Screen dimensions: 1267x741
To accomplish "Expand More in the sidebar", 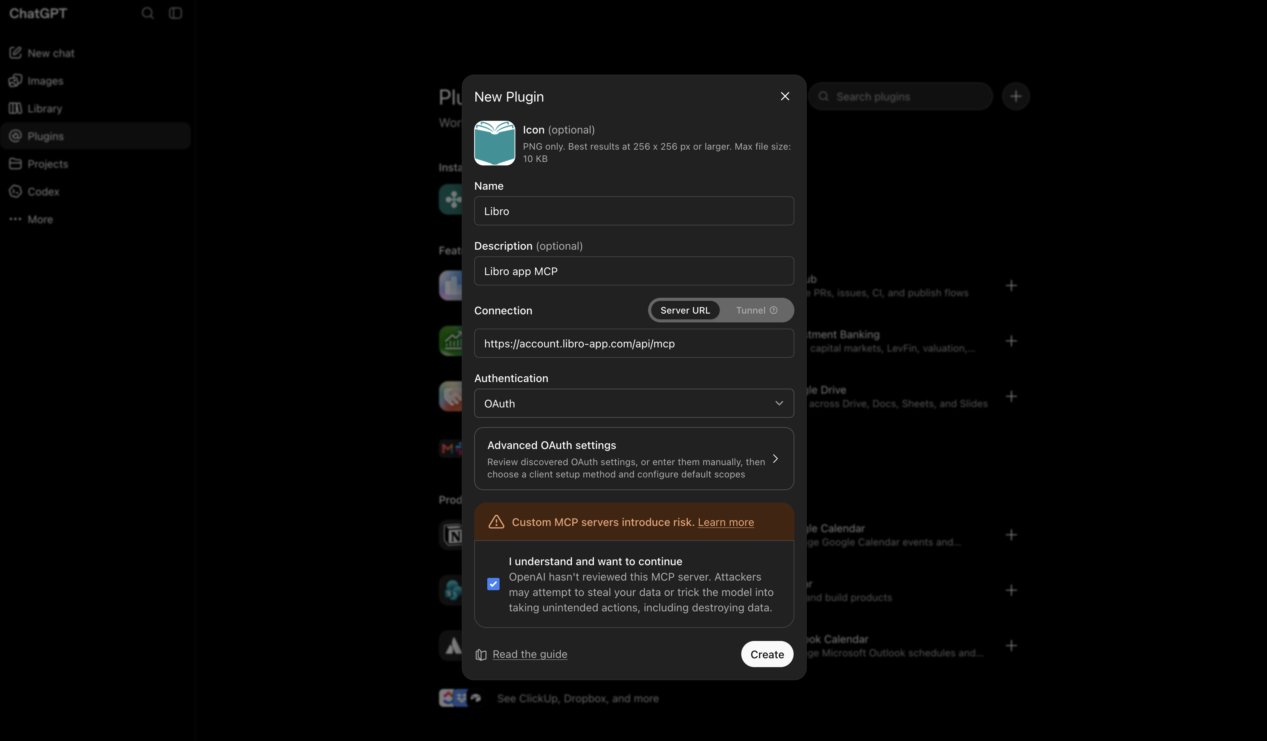I will [x=95, y=219].
